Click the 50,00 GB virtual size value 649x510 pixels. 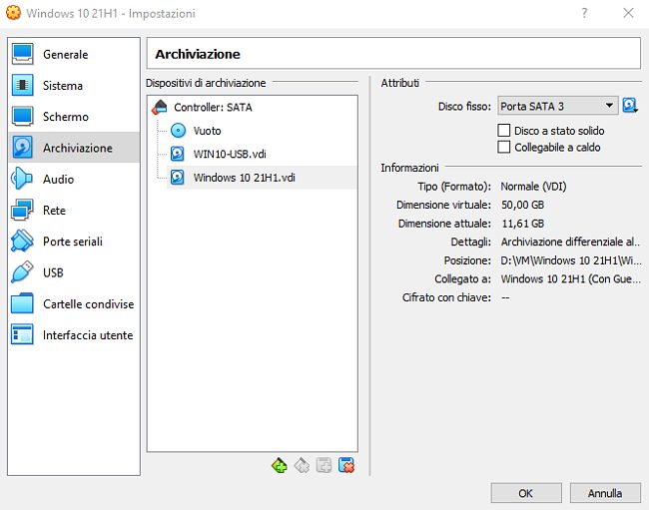tap(523, 205)
